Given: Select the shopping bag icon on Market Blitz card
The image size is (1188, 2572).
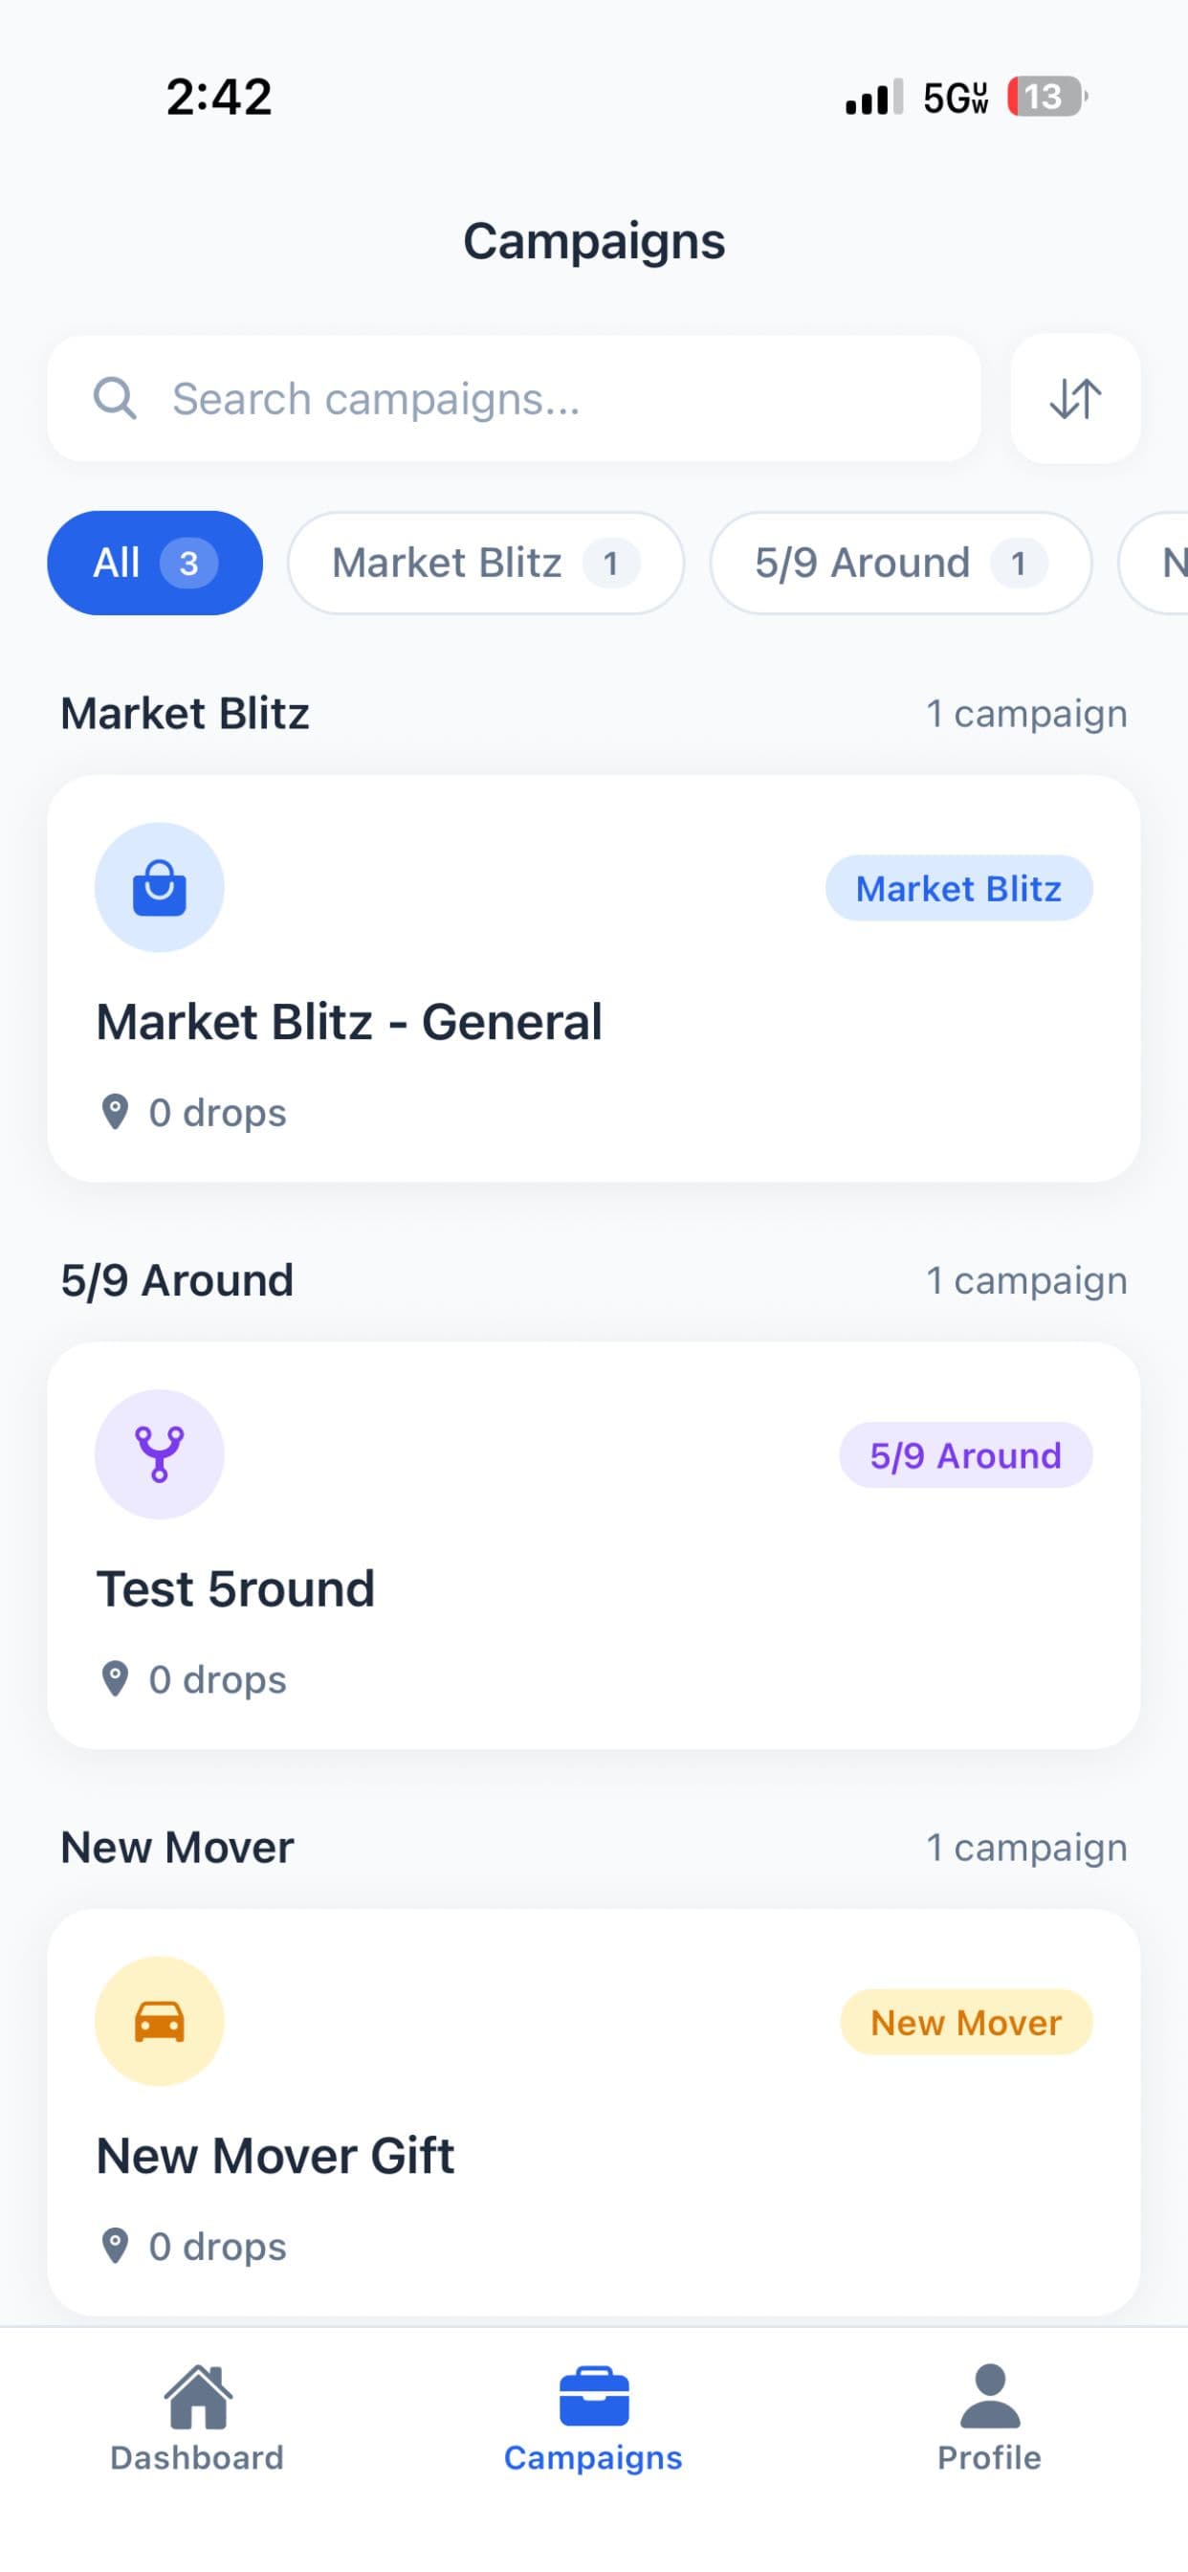Looking at the screenshot, I should pyautogui.click(x=160, y=887).
